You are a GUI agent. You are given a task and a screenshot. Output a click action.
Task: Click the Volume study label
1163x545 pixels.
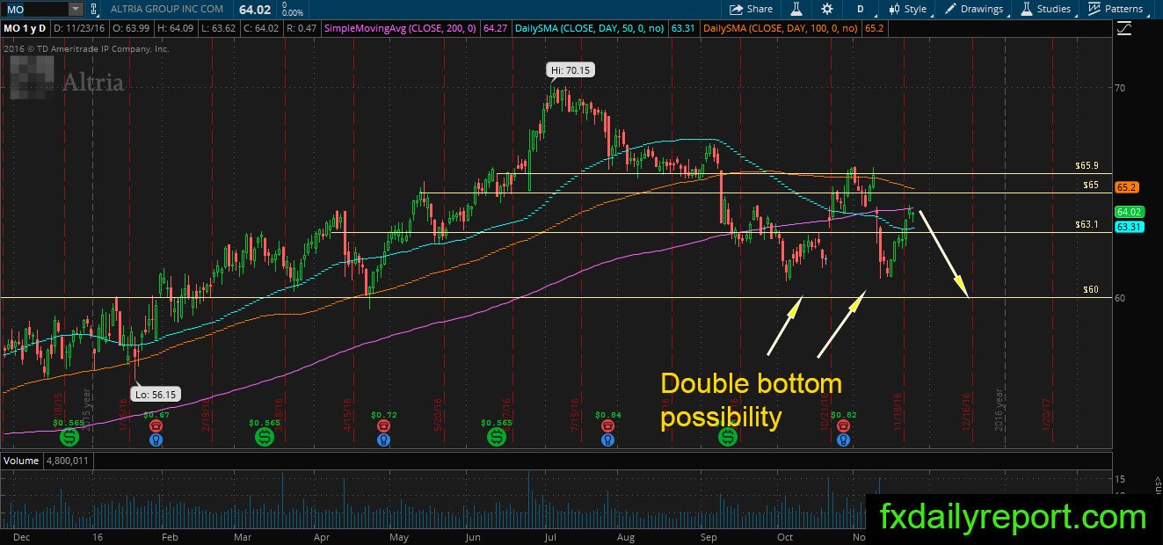(22, 461)
